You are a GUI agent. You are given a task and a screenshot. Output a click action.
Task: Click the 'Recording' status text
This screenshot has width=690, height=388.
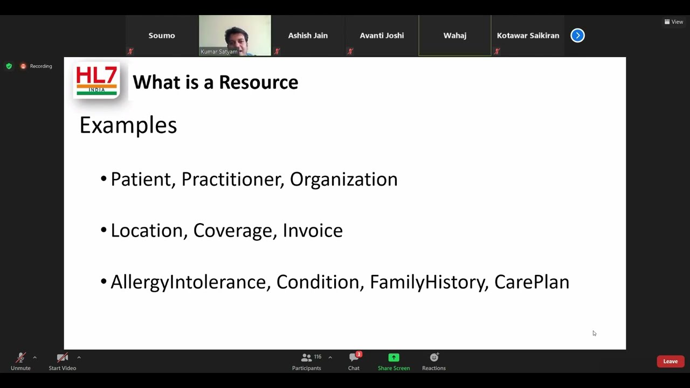click(x=41, y=66)
